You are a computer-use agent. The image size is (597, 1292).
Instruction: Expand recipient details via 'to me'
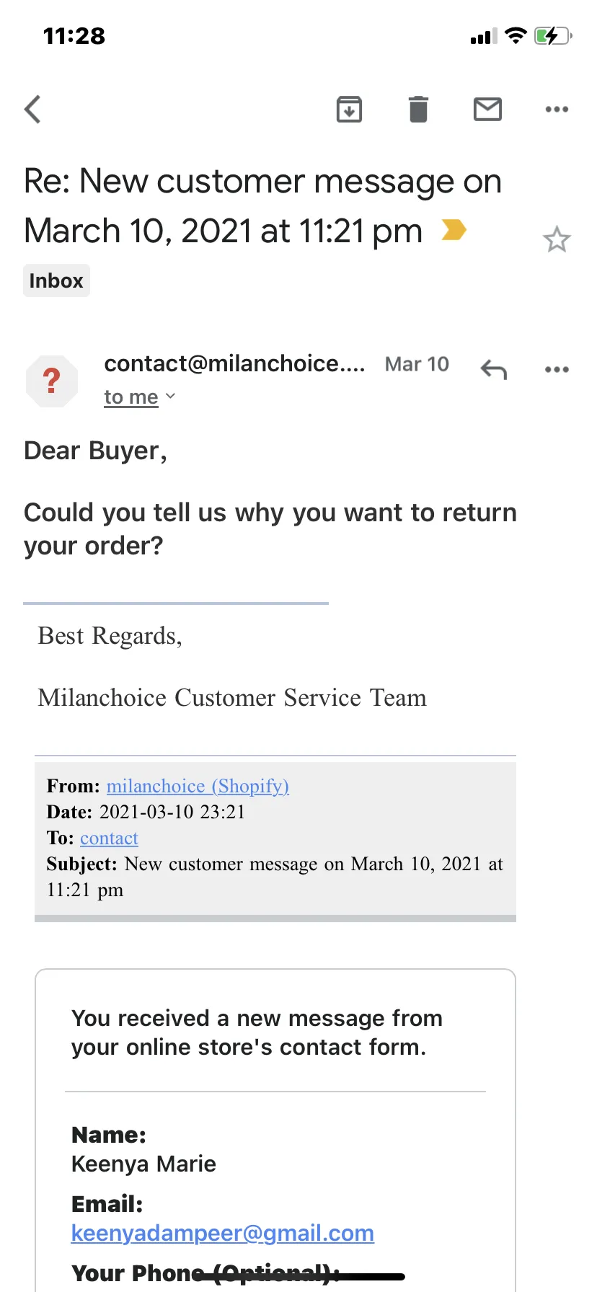(x=140, y=397)
